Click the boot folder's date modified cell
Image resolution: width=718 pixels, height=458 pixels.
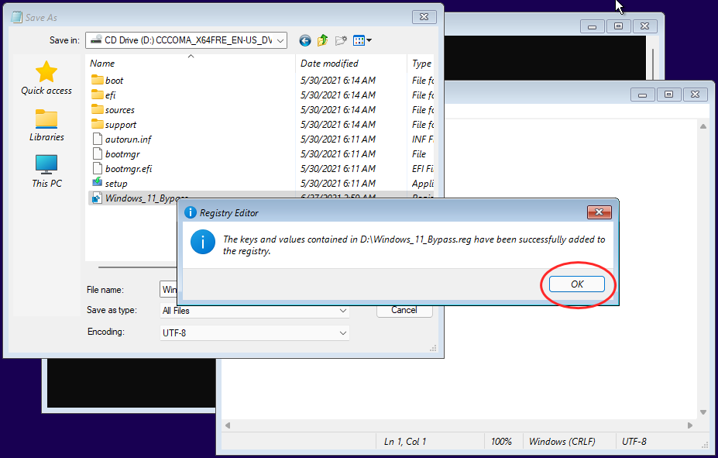pyautogui.click(x=338, y=80)
